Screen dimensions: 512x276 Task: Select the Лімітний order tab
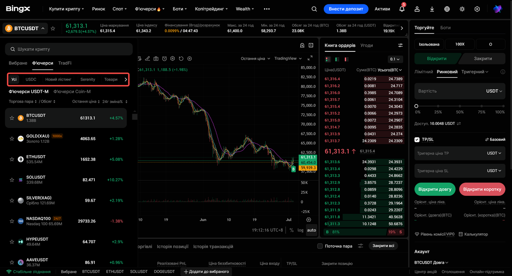(x=424, y=72)
